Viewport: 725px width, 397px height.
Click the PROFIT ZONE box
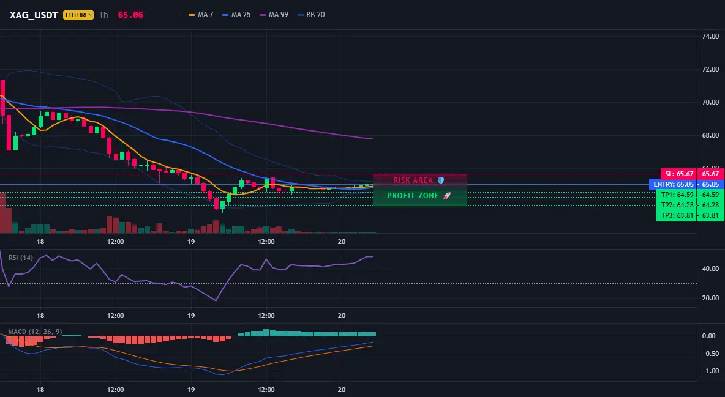(x=420, y=196)
